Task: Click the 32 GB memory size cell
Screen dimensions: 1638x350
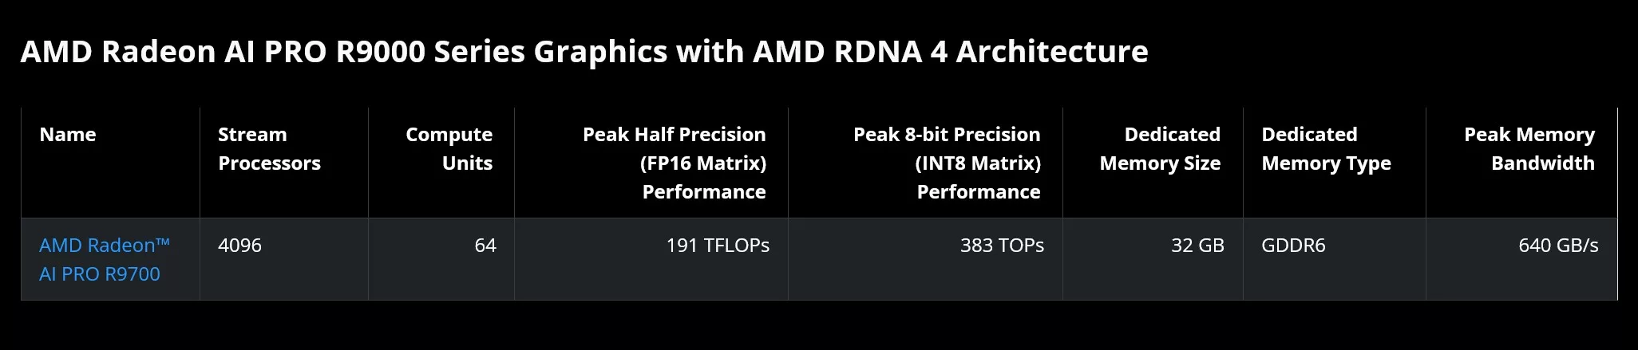Action: [x=1197, y=246]
